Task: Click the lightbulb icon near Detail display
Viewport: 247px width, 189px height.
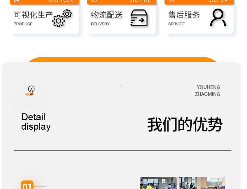Action: coord(31,91)
